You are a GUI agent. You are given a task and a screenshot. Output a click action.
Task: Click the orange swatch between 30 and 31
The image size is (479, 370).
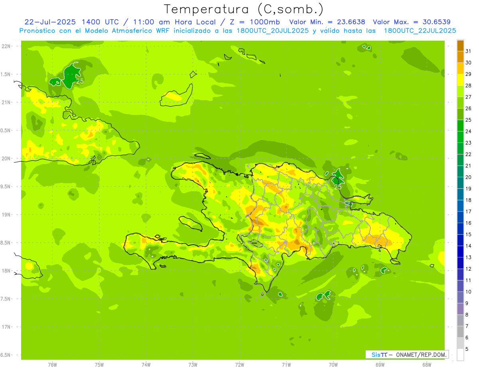click(x=460, y=57)
